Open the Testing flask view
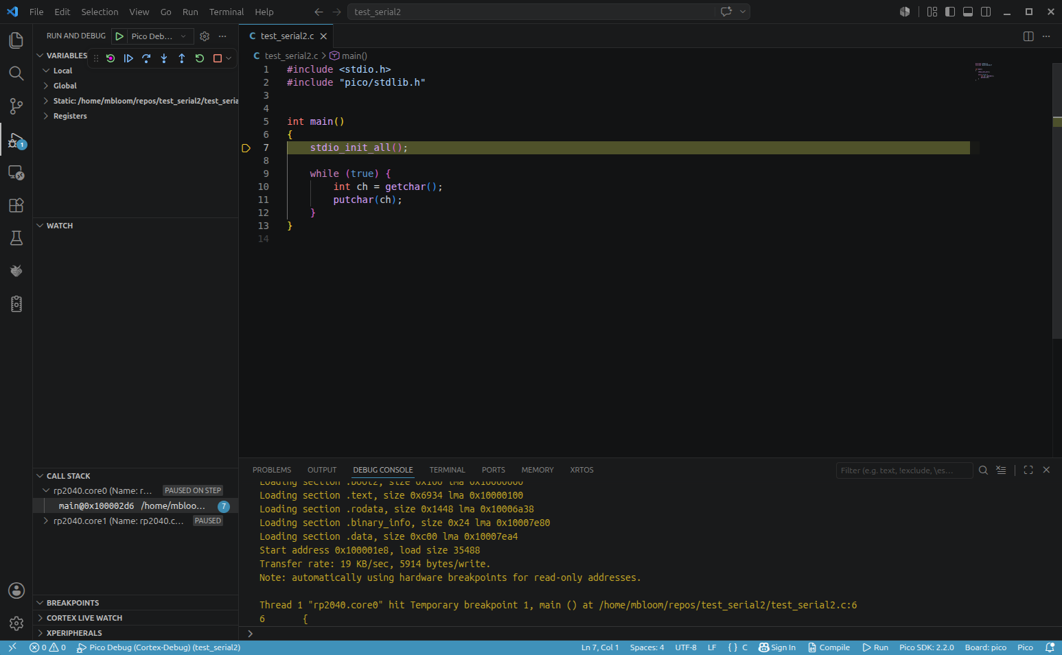This screenshot has height=655, width=1062. pyautogui.click(x=16, y=238)
